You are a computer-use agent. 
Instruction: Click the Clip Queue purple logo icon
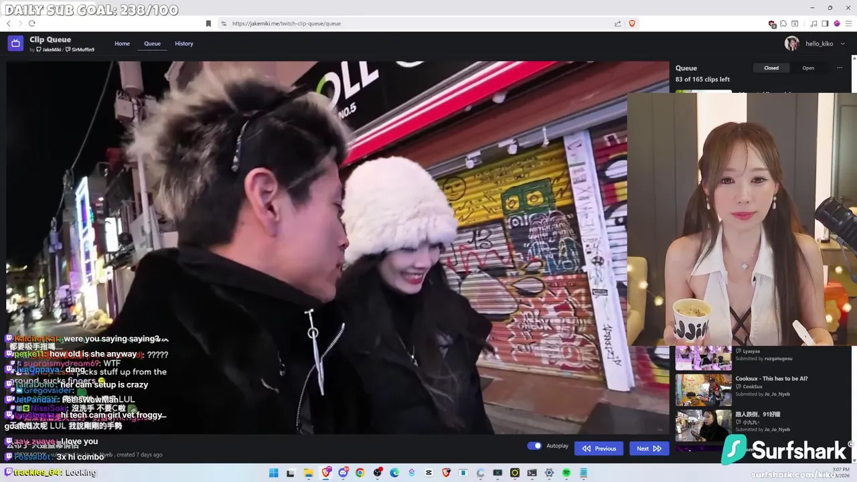(15, 44)
